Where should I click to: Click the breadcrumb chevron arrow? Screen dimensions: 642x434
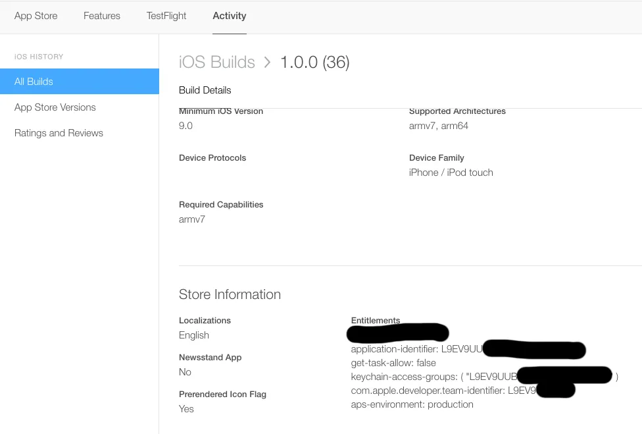tap(267, 62)
